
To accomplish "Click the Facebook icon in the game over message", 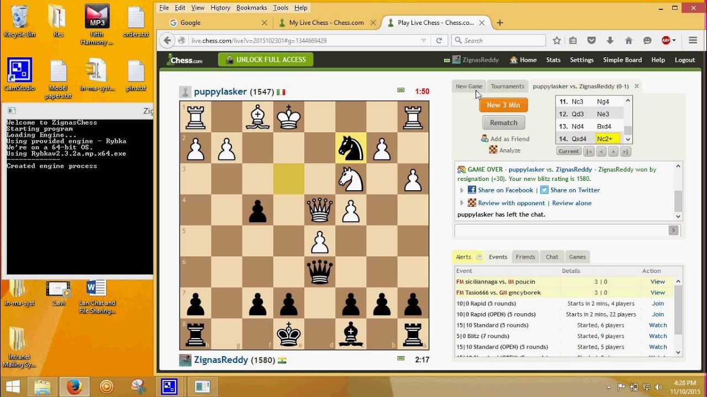I will click(x=472, y=190).
